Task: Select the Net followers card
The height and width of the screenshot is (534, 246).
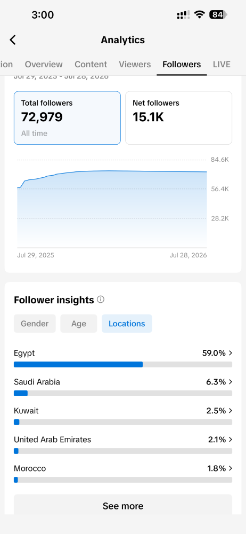Action: (x=179, y=118)
